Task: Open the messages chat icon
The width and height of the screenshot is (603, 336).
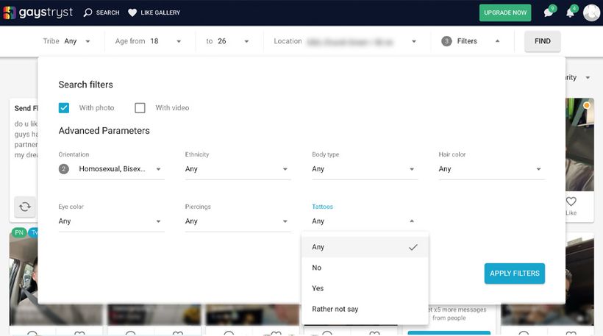Action: tap(549, 12)
